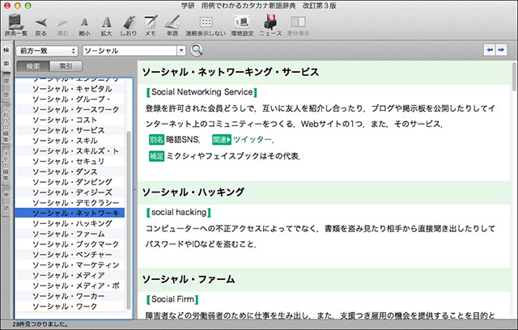Click the Social Networking Service English gloss
Viewport: 518px width, 330px height.
point(202,92)
